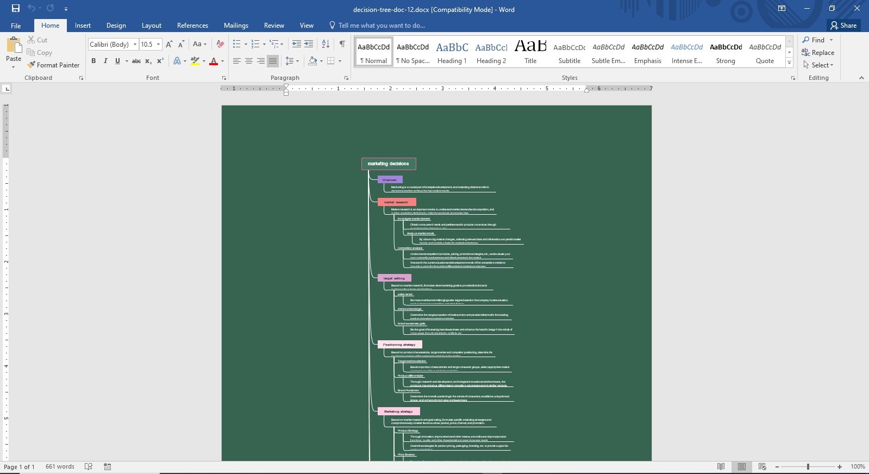The height and width of the screenshot is (474, 869).
Task: Switch to the Design tab
Action: tap(116, 26)
